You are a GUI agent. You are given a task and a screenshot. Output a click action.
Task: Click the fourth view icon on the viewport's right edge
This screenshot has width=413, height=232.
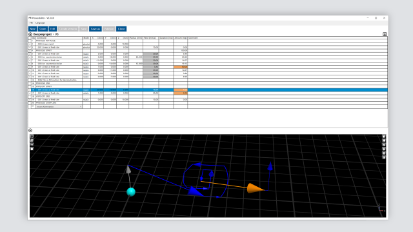(384, 149)
